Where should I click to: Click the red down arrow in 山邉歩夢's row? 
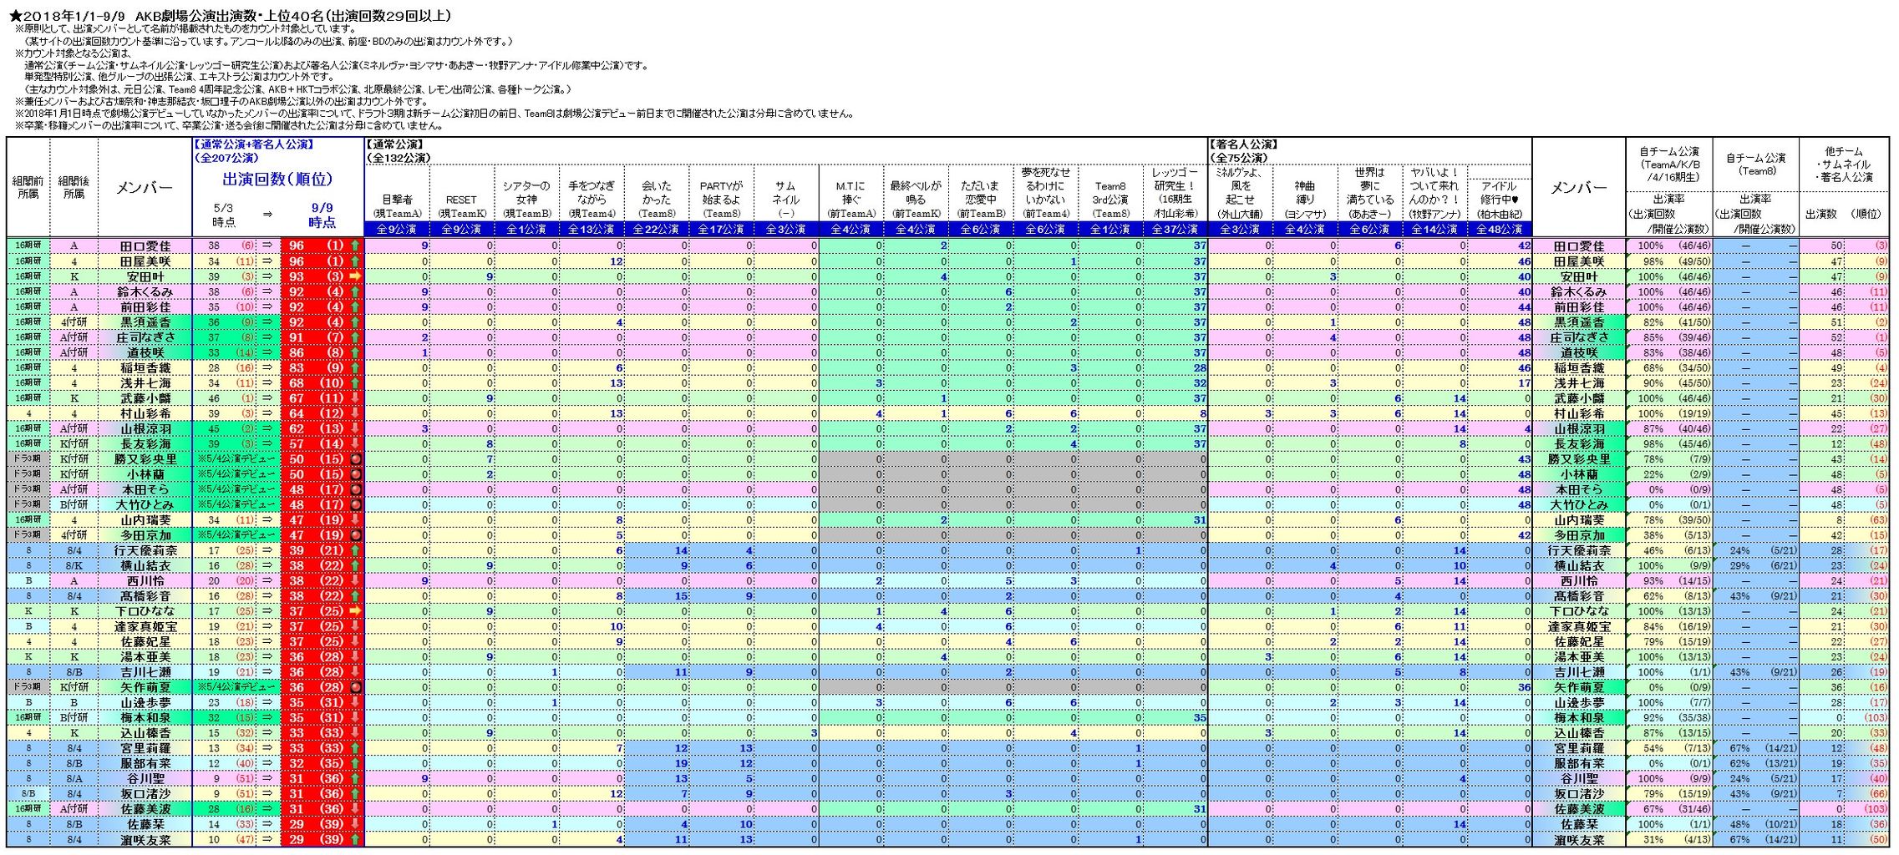[x=355, y=702]
